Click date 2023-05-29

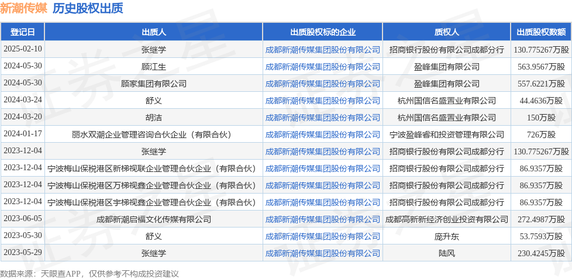(23, 253)
